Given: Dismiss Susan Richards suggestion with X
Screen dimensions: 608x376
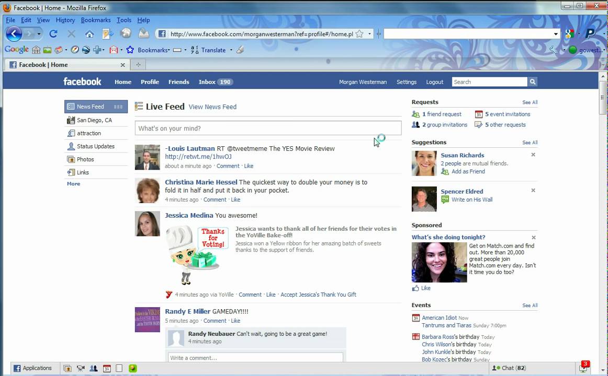Looking at the screenshot, I should coord(533,155).
